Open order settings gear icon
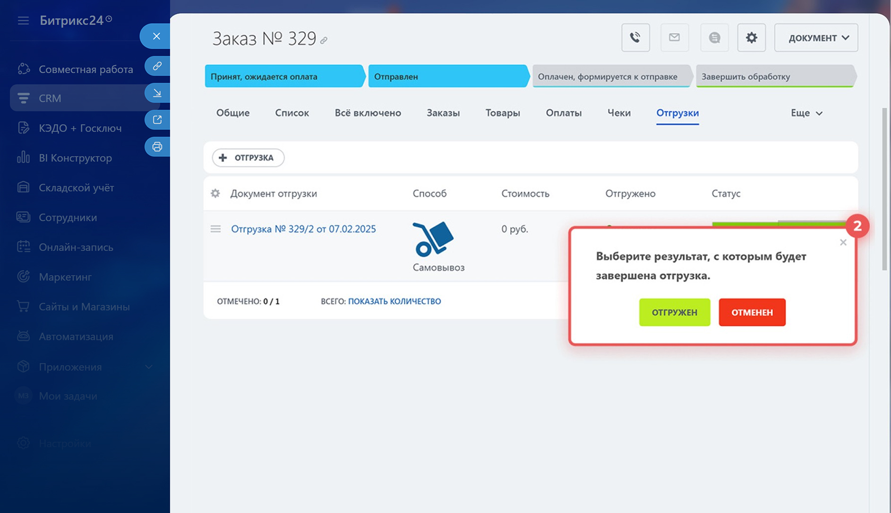891x513 pixels. pos(751,38)
